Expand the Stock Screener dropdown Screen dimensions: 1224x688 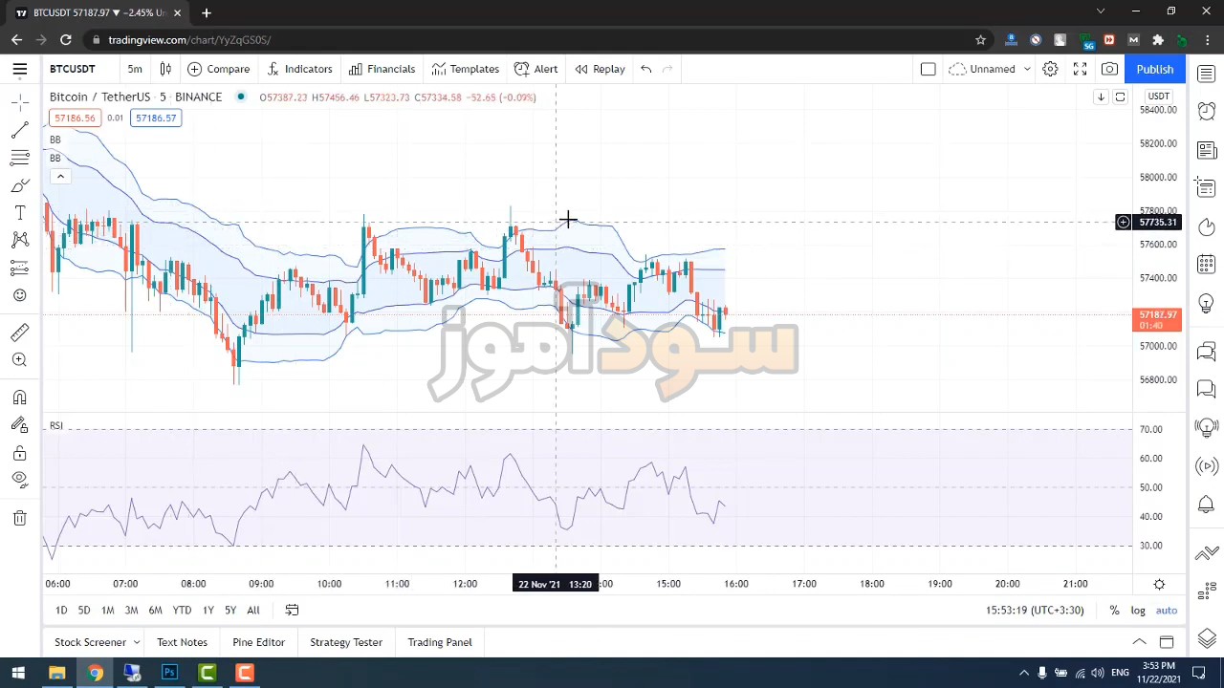[137, 642]
